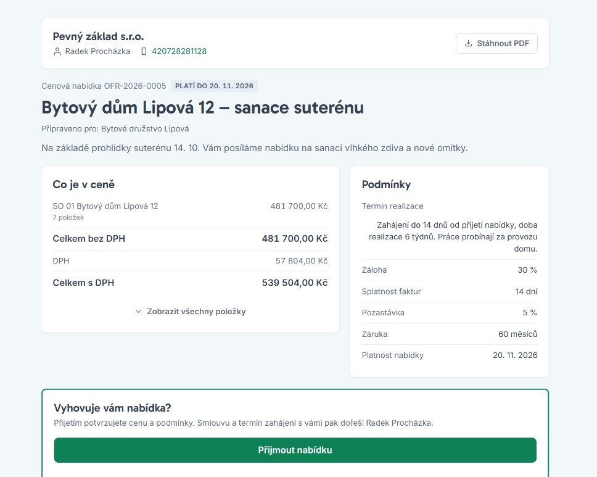Click the Splatnost faktur value '14 dní'
This screenshot has height=477, width=597.
click(x=526, y=291)
